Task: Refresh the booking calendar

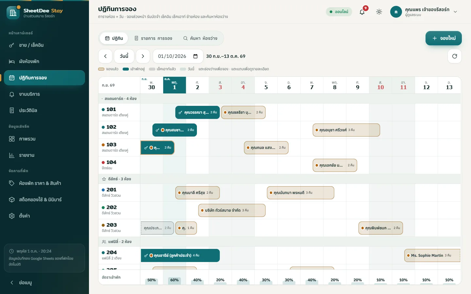Action: coord(455,56)
